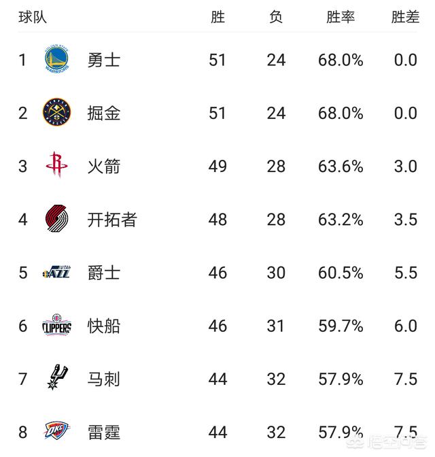Sort by the 胜 column header
This screenshot has width=435, height=457.
click(x=217, y=17)
